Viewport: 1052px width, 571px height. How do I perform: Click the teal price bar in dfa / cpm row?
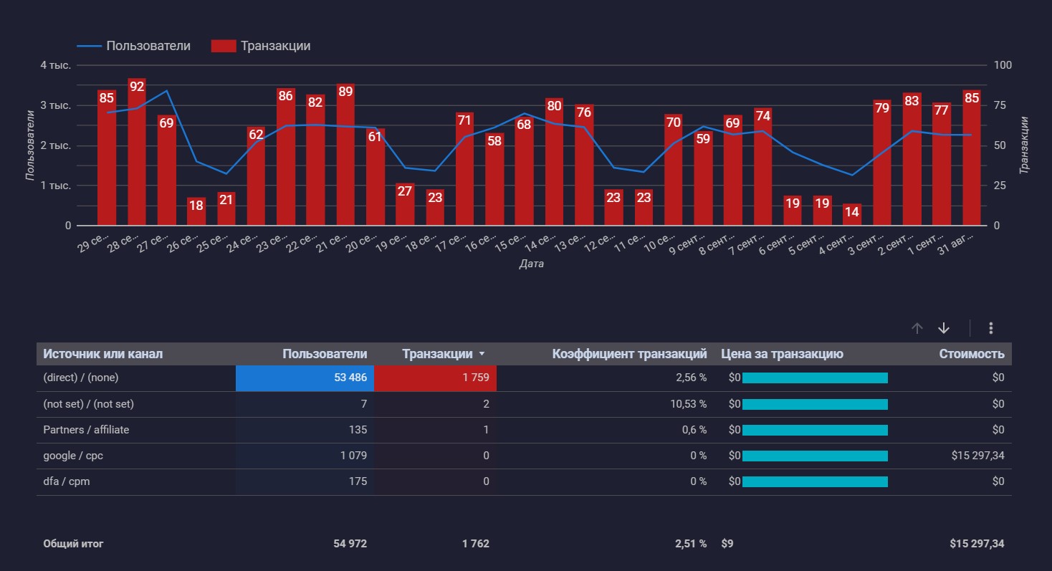815,481
